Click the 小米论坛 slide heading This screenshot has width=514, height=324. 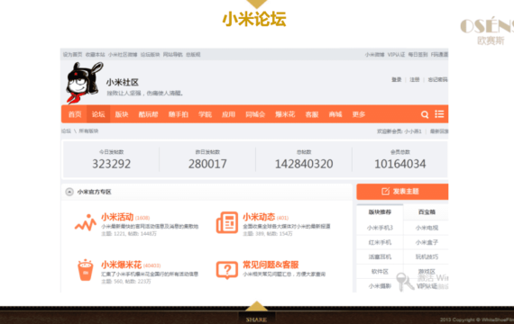point(254,19)
